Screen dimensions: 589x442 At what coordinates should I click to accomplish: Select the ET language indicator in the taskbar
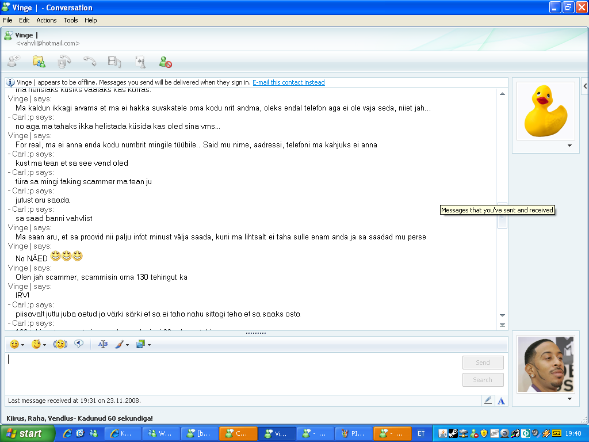coord(421,433)
